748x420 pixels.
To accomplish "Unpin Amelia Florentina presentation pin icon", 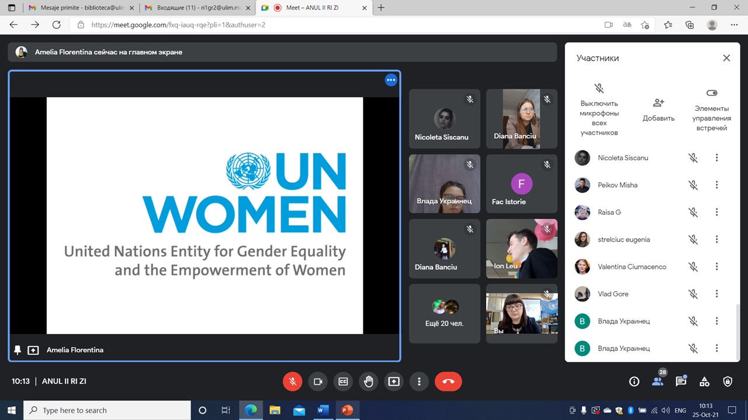I will (x=18, y=350).
